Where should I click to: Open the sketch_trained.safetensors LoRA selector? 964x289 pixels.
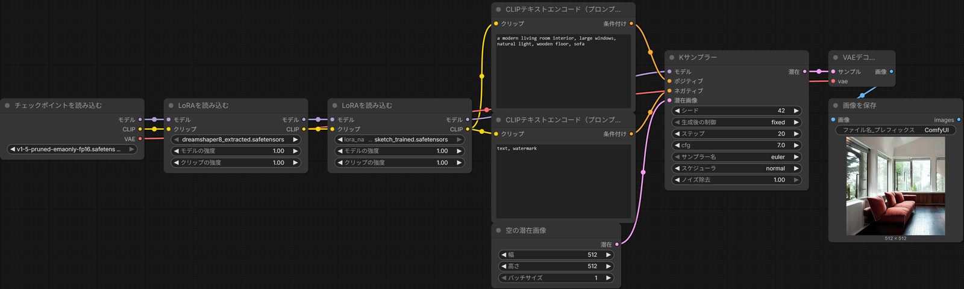[399, 139]
